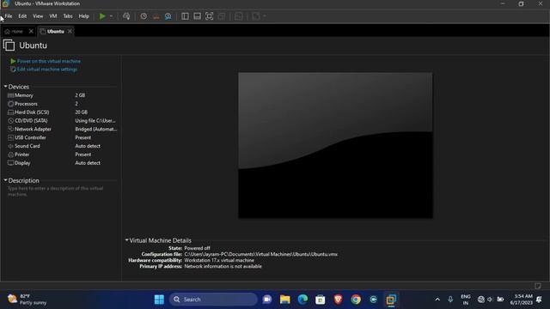Click the VM preview thumbnail
This screenshot has width=550, height=309.
coord(335,145)
